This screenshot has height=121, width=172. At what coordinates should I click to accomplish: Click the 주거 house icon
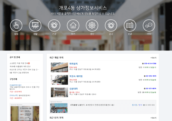73,25
